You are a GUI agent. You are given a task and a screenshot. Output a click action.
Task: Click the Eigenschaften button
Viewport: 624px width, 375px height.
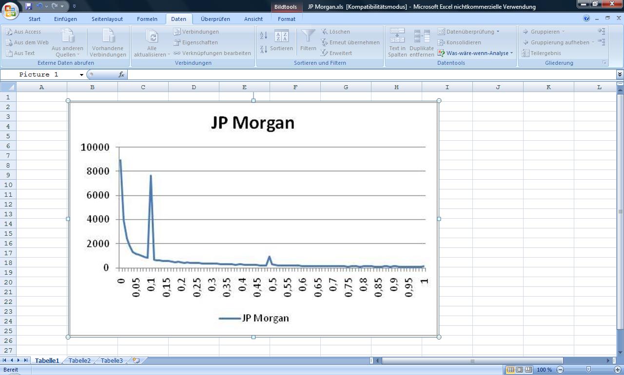click(x=195, y=42)
